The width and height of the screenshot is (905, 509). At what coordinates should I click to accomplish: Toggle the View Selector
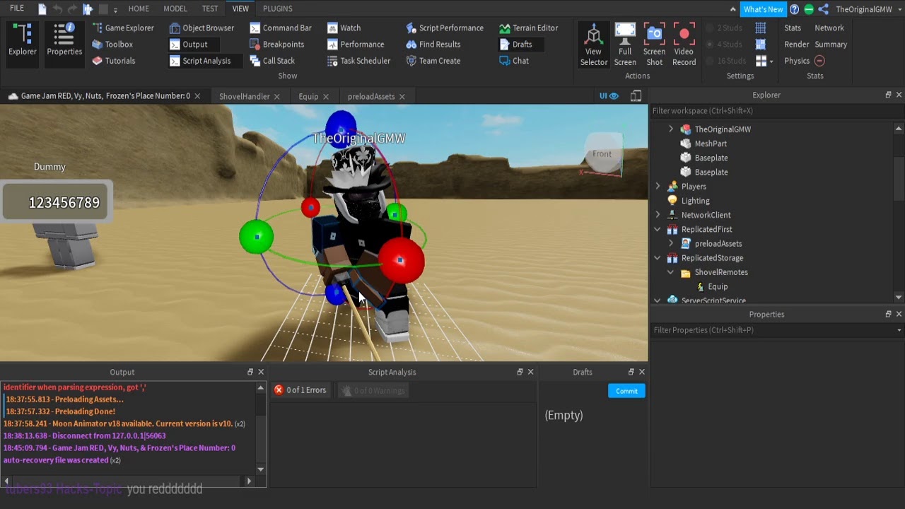[593, 45]
